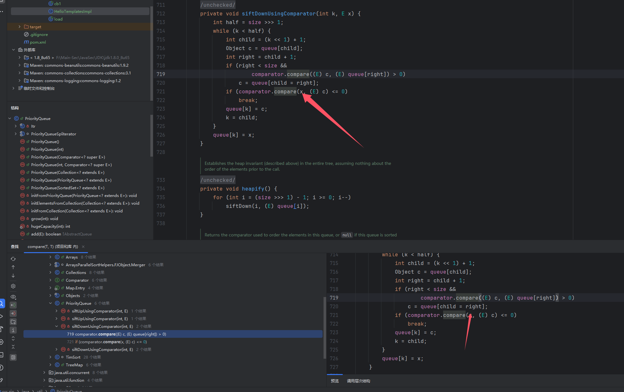
Task: Click HelloTemplatesImpl class icon in project tree
Action: pos(51,11)
